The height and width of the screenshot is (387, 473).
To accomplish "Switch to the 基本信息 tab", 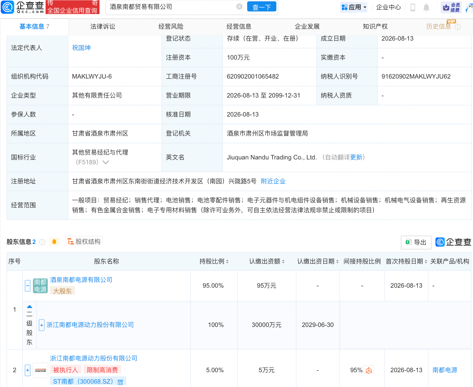I will [x=34, y=27].
